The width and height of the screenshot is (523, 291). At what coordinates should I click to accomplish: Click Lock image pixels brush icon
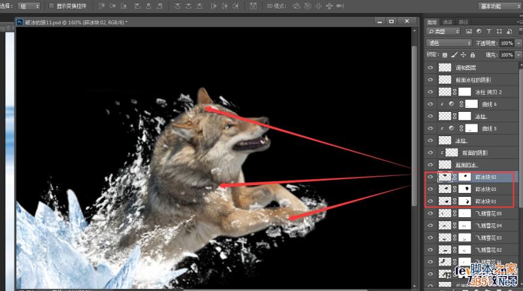454,55
